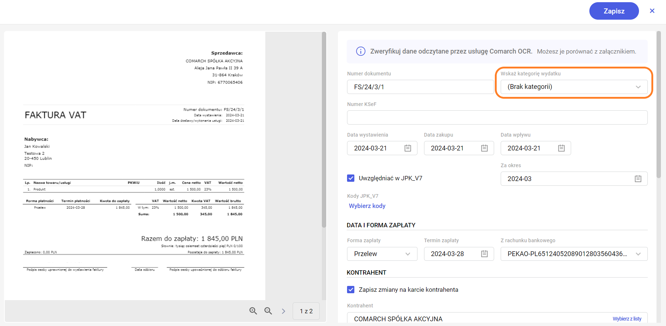Open calendar for Data wpływu field
Viewport: 666px width, 326px height.
coord(561,148)
